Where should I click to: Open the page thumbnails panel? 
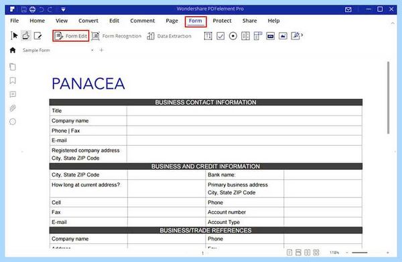point(13,67)
